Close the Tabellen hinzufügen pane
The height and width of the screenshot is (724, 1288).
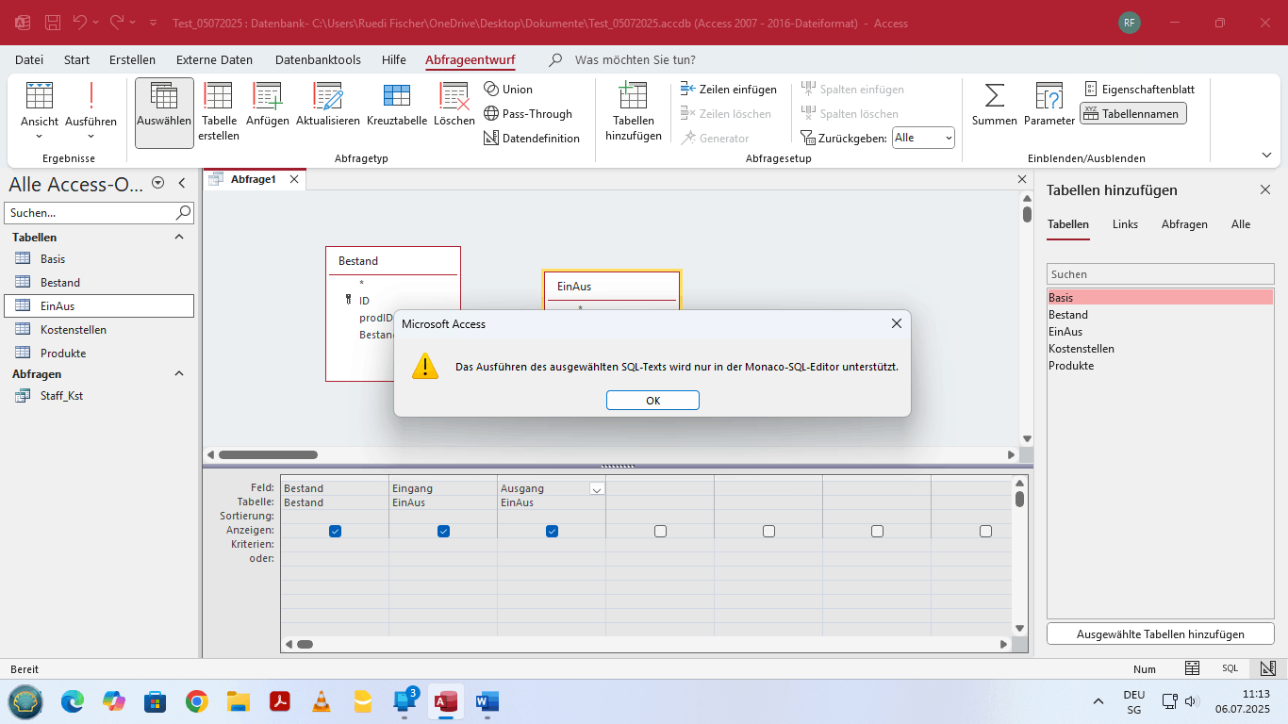(1265, 189)
